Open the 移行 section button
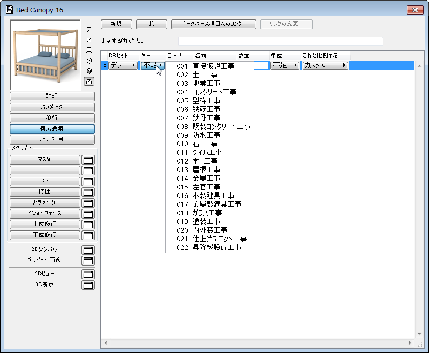 (x=52, y=118)
